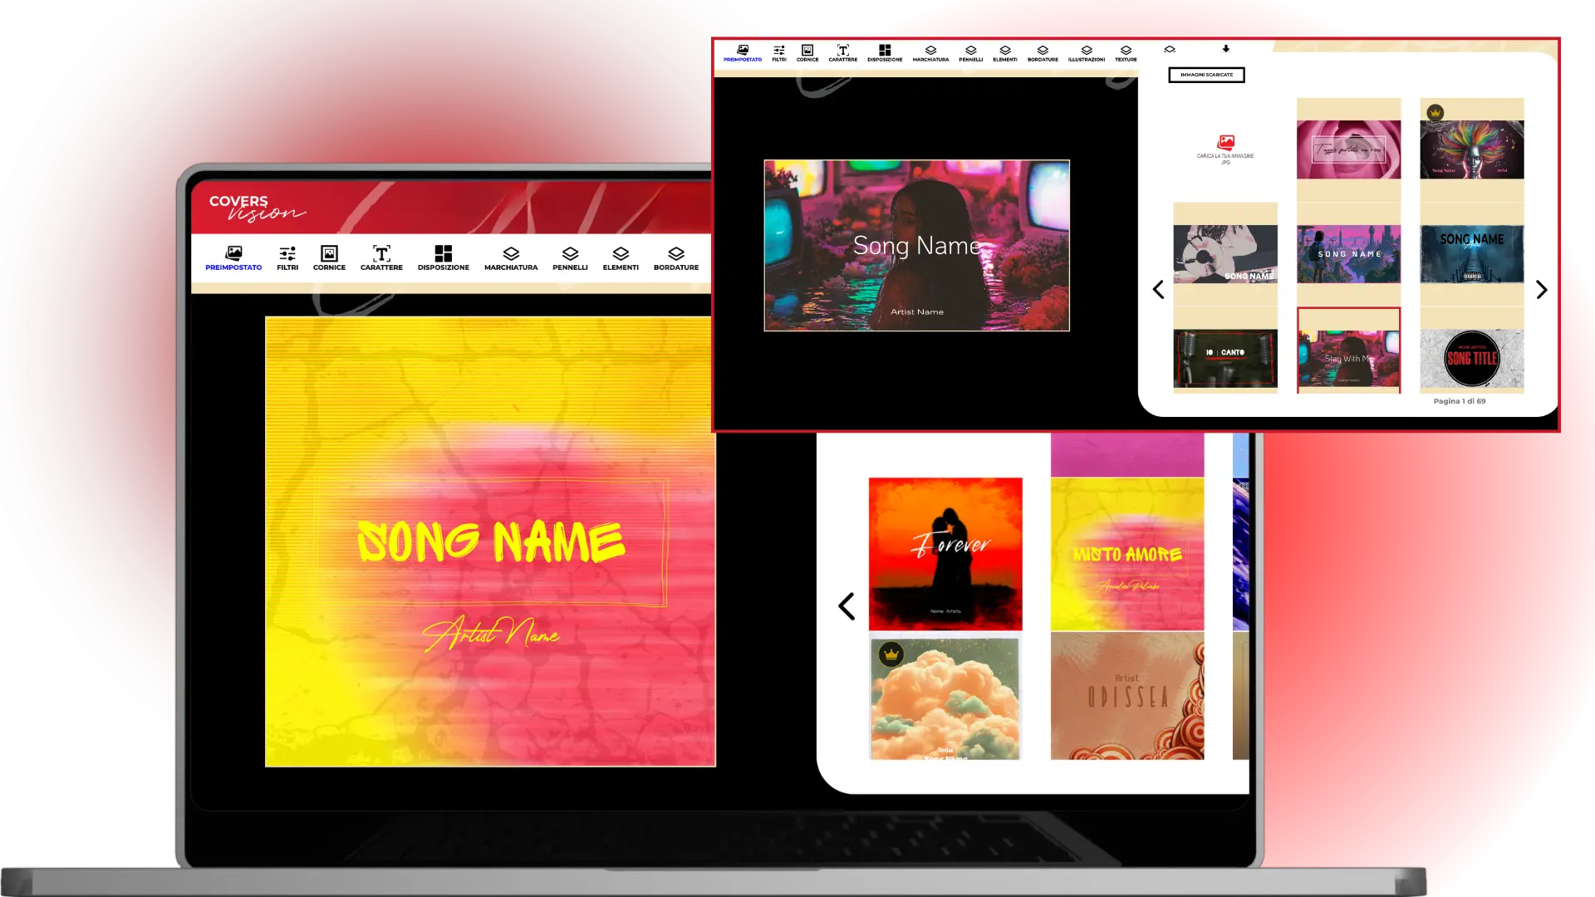Image resolution: width=1595 pixels, height=897 pixels.
Task: Click the Covers Vision logo on laptop
Action: point(257,208)
